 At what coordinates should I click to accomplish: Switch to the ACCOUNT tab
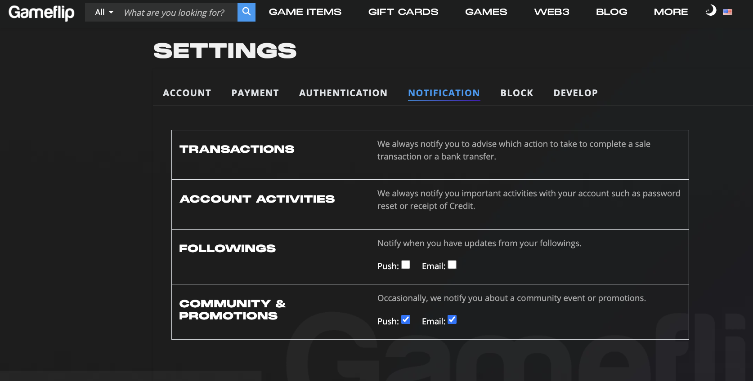[x=187, y=93]
